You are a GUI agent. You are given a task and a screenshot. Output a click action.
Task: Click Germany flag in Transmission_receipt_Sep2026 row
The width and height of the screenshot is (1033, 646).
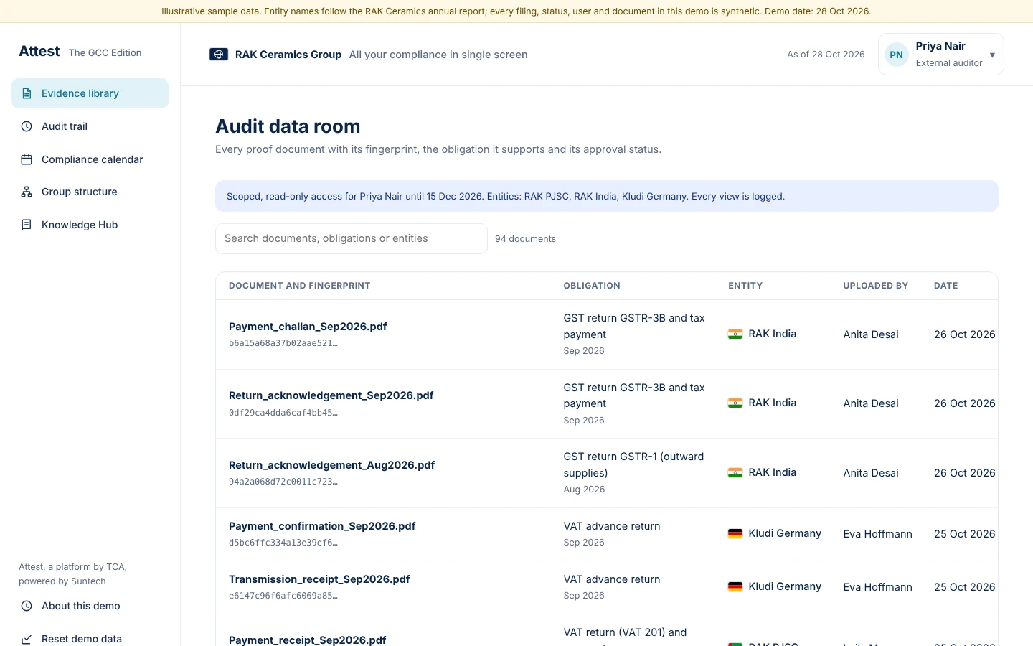tap(735, 586)
